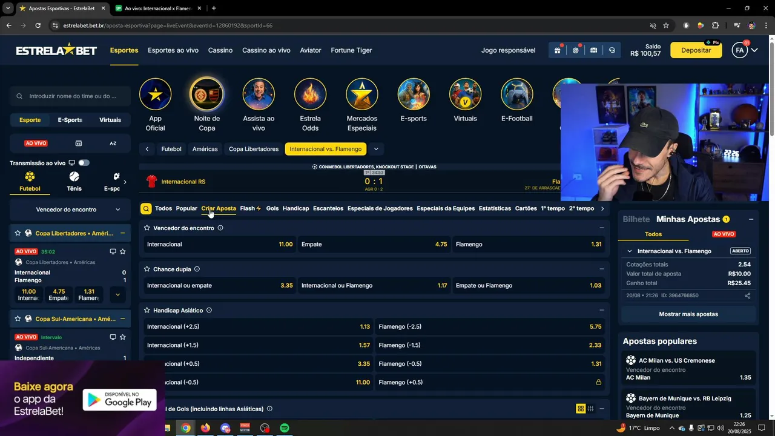Open the Vencedor do encontro dropdown
Viewport: 775px width, 436px height.
pos(70,210)
